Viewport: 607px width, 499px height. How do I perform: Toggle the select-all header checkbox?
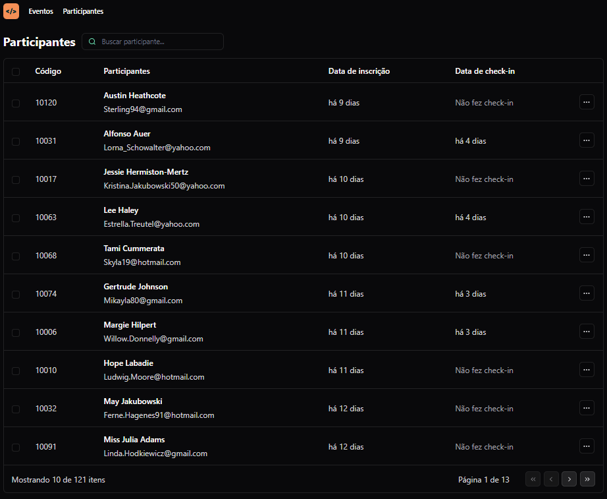16,71
